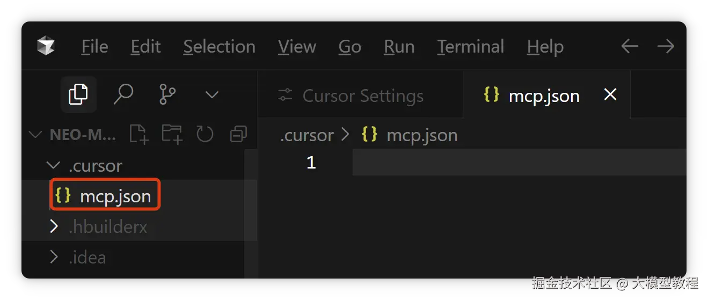
Task: Create a new file in explorer
Action: tap(139, 134)
